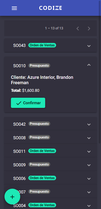Go to previous page arrow
Screen dimensions: 101x209
pyautogui.click(x=78, y=29)
